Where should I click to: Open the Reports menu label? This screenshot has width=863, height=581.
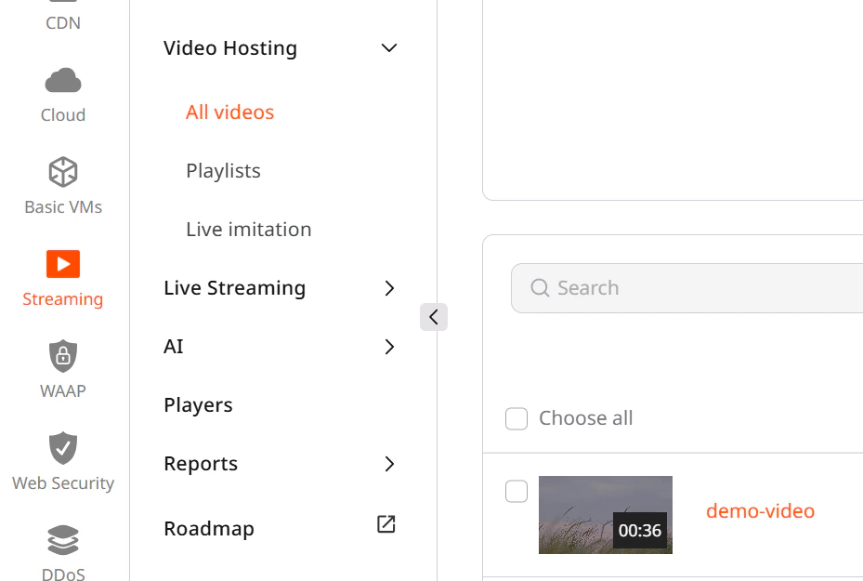pos(201,464)
